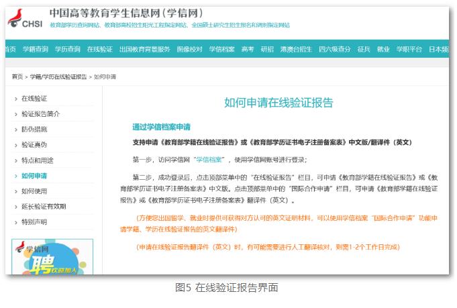
Task: Go to 出国教育背景服务 menu item
Action: (x=144, y=49)
